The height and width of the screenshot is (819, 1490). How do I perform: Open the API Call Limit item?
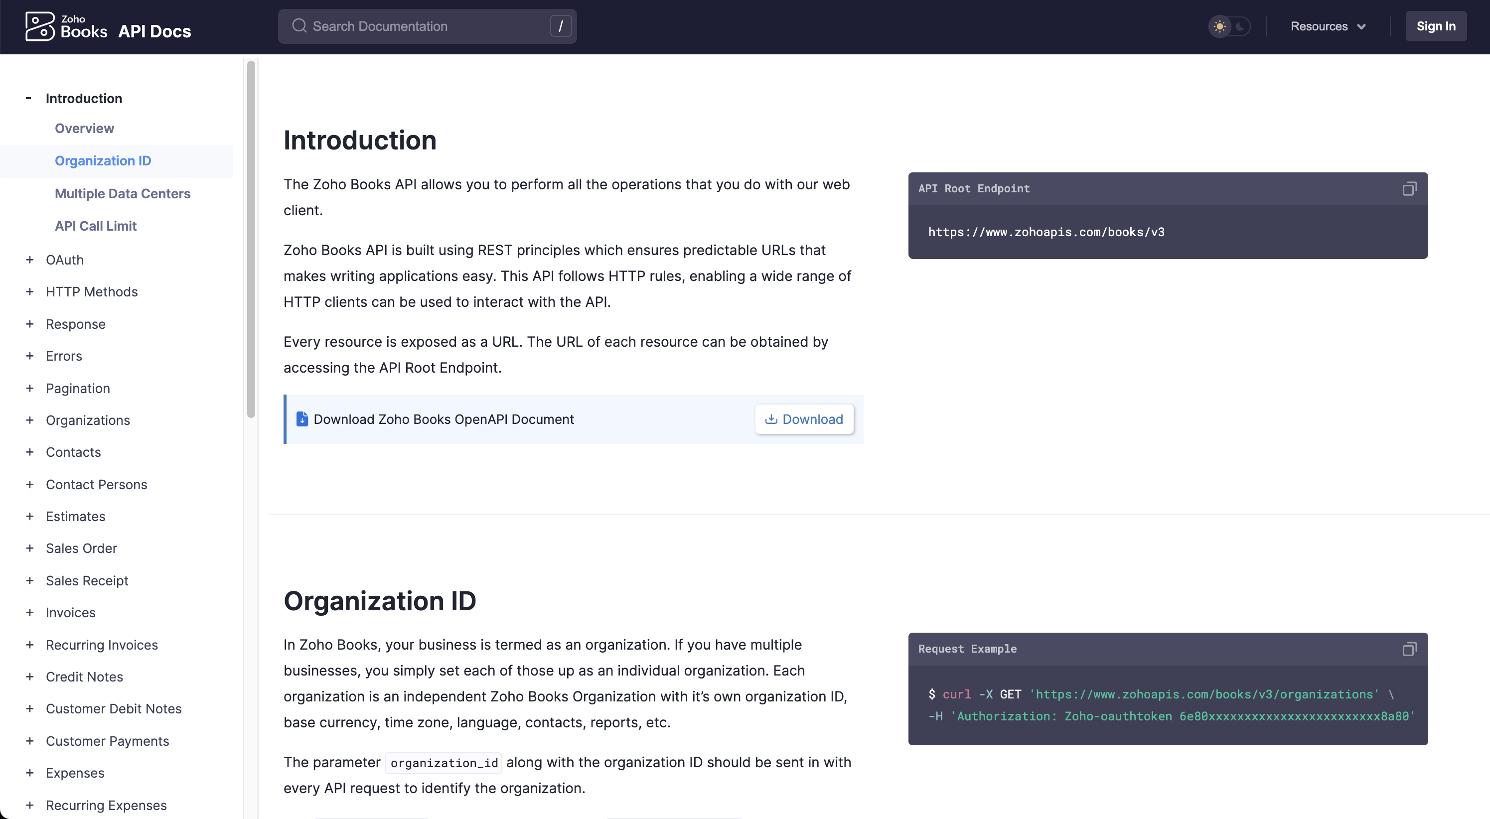[96, 226]
